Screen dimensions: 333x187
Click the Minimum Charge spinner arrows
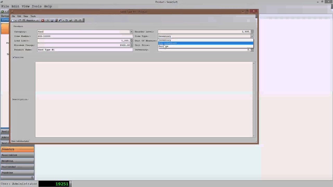pos(131,45)
